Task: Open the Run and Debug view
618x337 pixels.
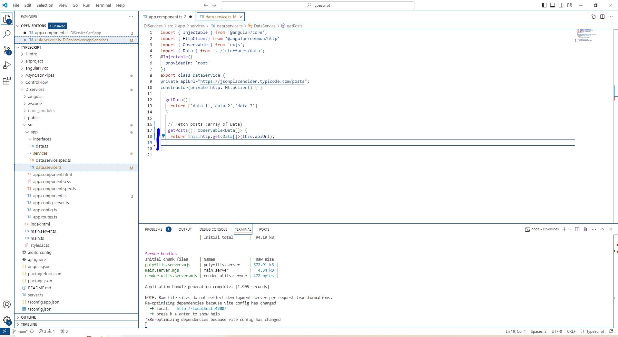Action: 7,65
